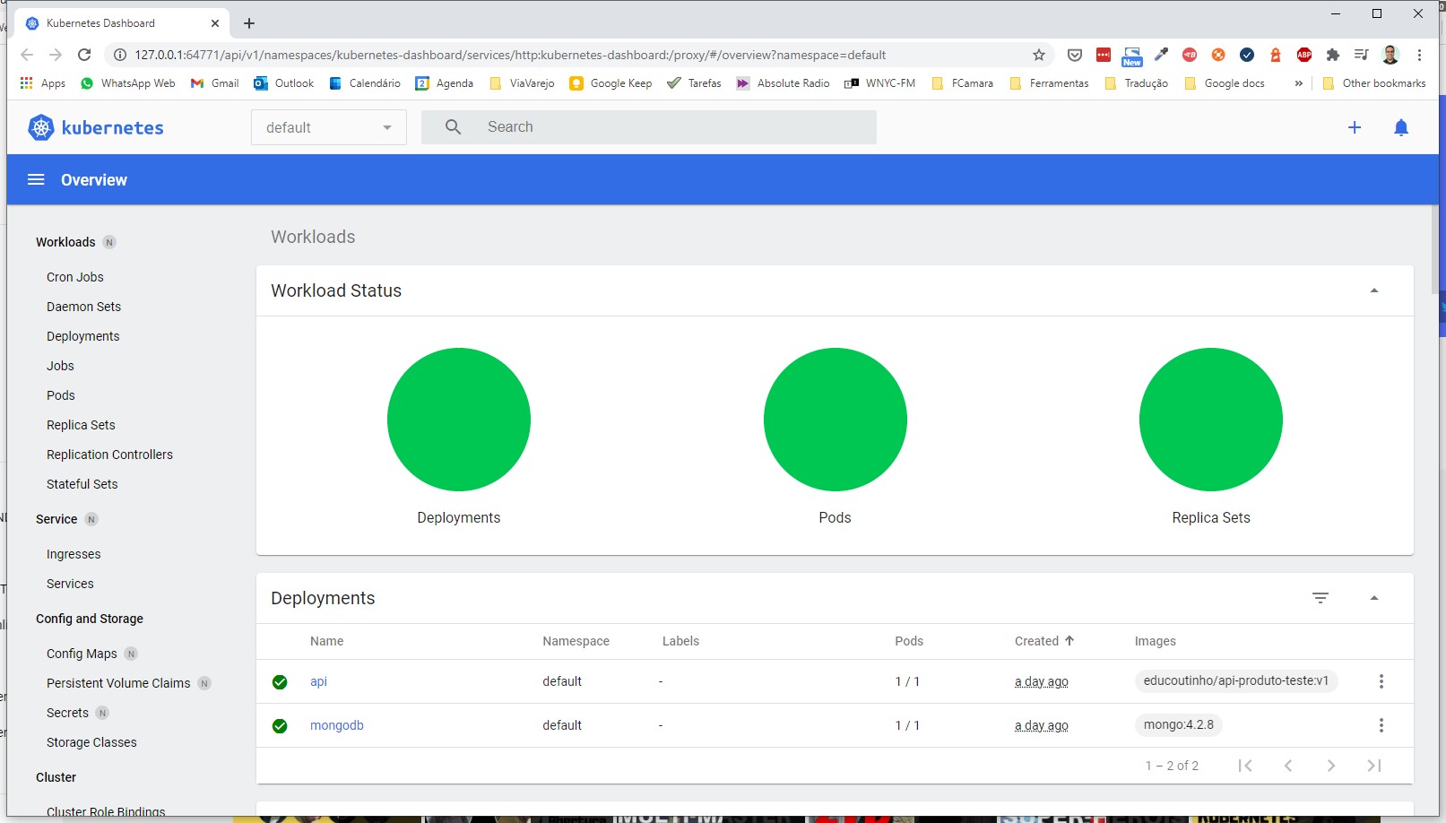Click the green Replica Sets status circle
This screenshot has height=823, width=1446.
tap(1211, 420)
